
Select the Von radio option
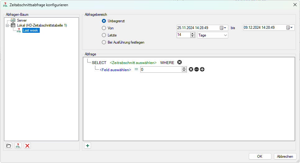click(104, 28)
